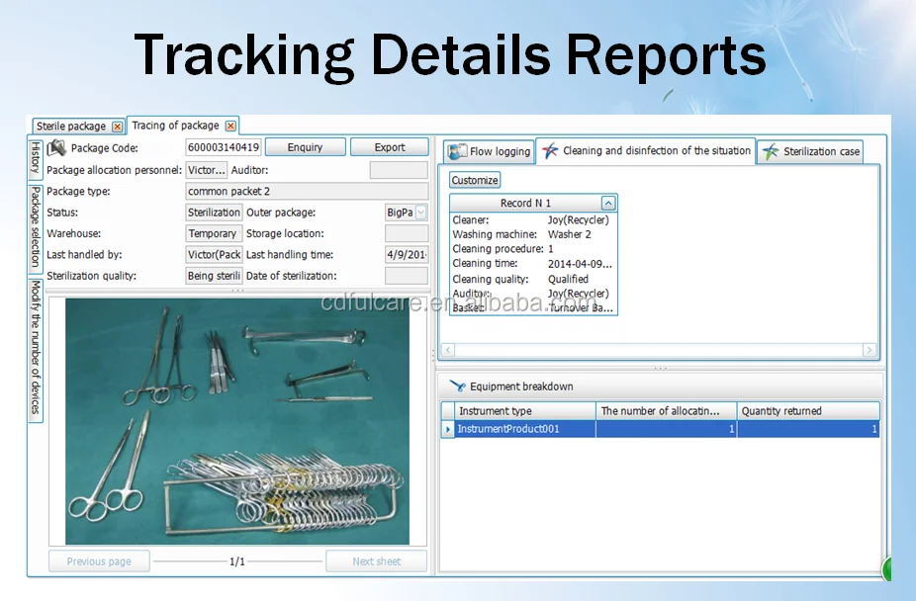Go to the Next sheet
The image size is (916, 601).
pyautogui.click(x=376, y=560)
